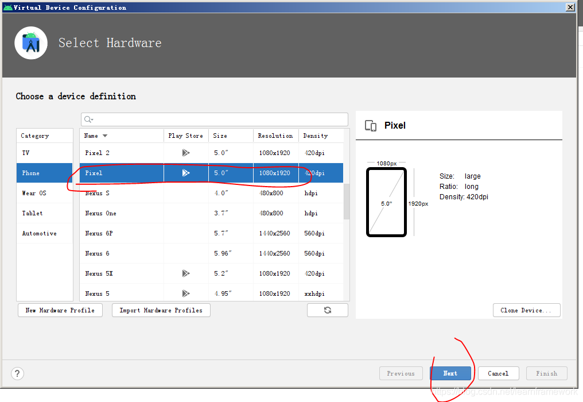Viewport: 583px width, 402px height.
Task: Click the 480x800 resolution of Nexus S
Action: pos(271,193)
